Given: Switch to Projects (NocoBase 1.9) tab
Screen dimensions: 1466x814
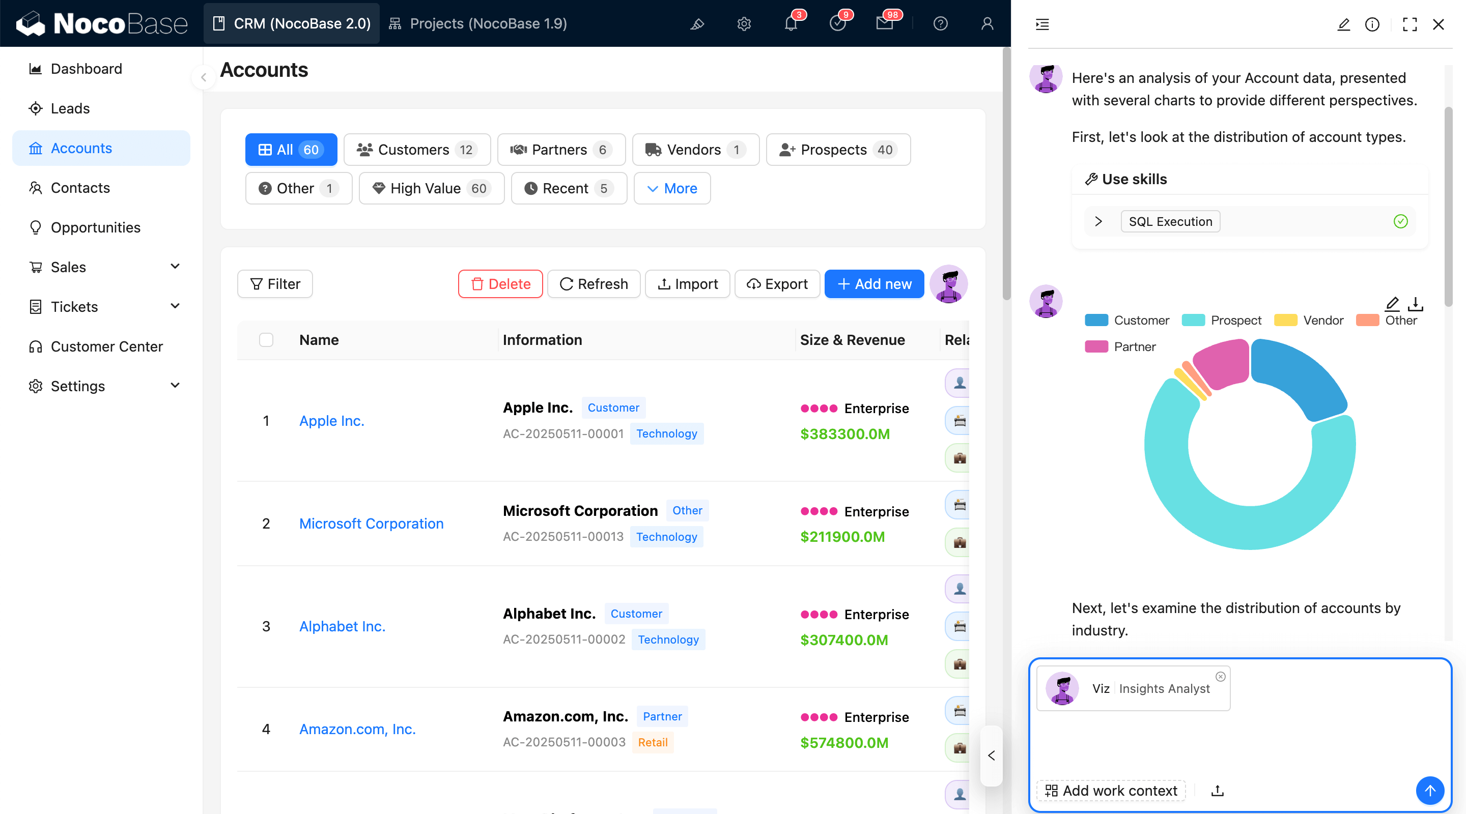Looking at the screenshot, I should coord(478,23).
